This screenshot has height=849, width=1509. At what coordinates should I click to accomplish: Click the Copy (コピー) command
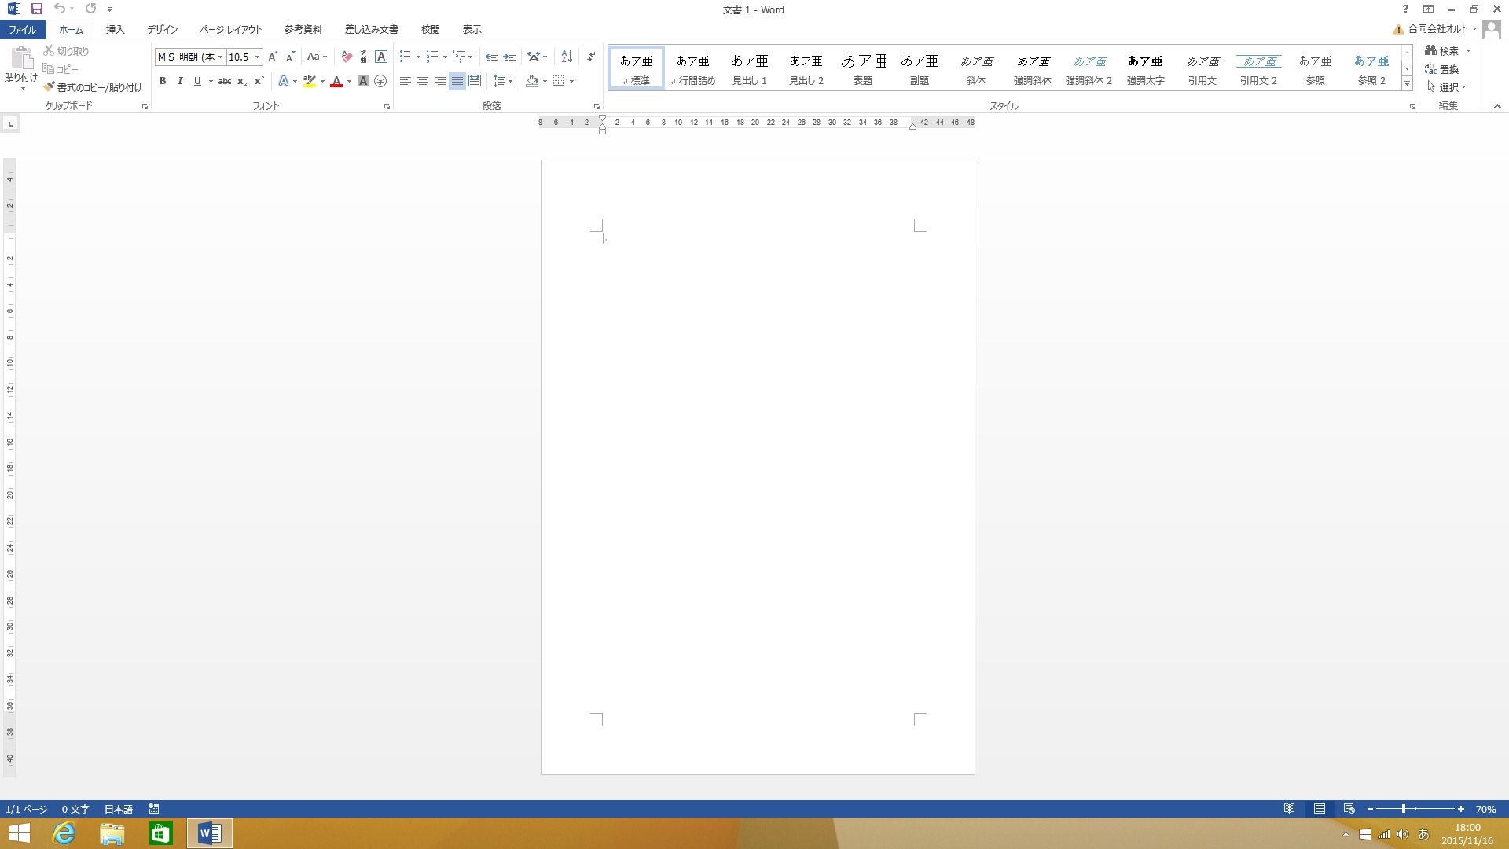(x=61, y=69)
